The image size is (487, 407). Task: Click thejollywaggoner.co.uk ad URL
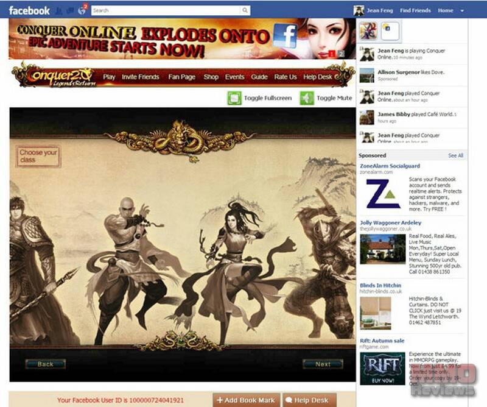(x=385, y=229)
